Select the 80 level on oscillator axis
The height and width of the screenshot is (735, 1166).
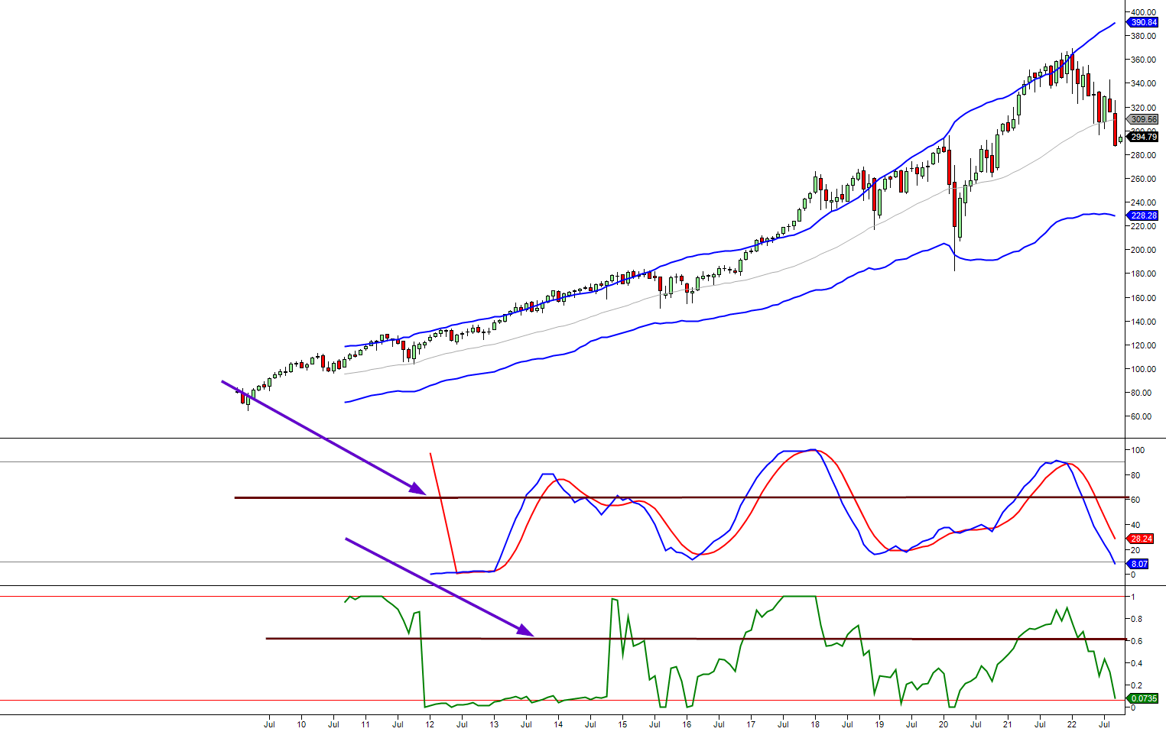coord(1135,475)
